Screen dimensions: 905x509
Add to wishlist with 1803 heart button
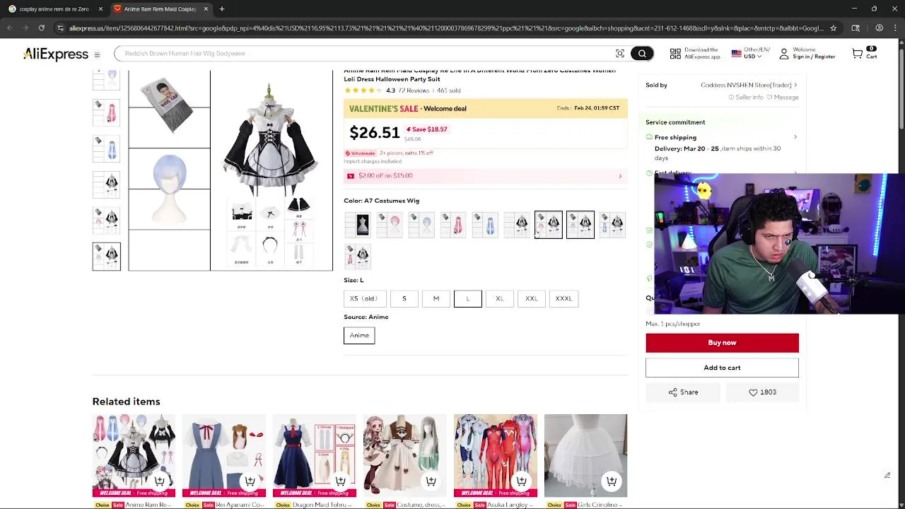[762, 392]
